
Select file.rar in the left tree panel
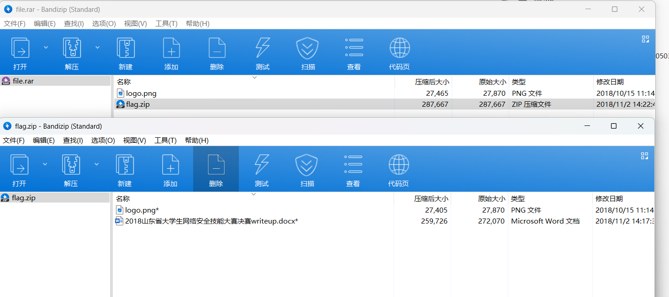(x=23, y=81)
